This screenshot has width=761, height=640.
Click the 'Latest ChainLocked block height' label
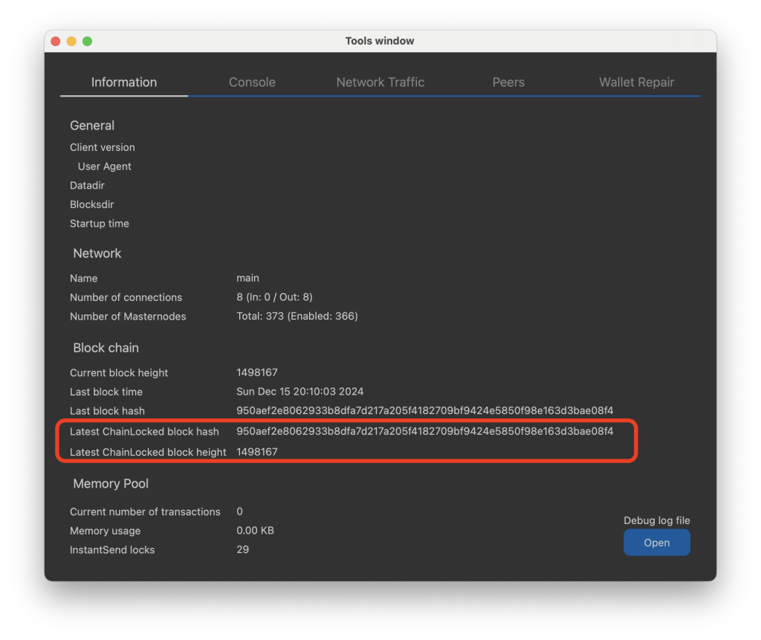148,452
